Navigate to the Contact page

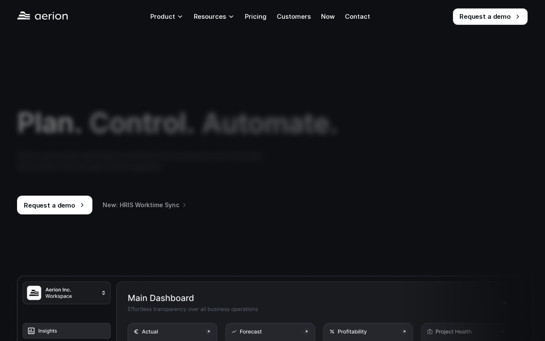(x=357, y=17)
